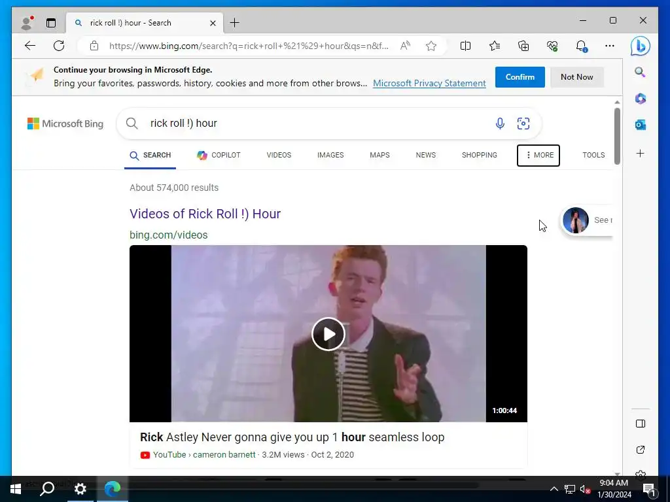670x502 pixels.
Task: Open Outlook in the sidebar
Action: 640,125
